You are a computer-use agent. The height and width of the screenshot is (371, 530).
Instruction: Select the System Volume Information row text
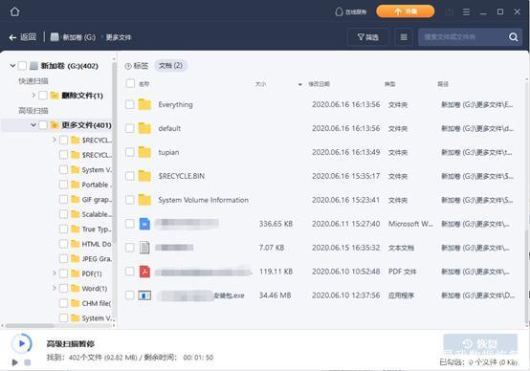click(x=203, y=200)
